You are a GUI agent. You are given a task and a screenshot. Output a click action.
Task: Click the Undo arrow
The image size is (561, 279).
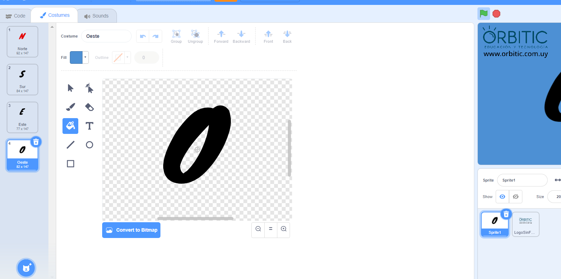click(x=143, y=36)
